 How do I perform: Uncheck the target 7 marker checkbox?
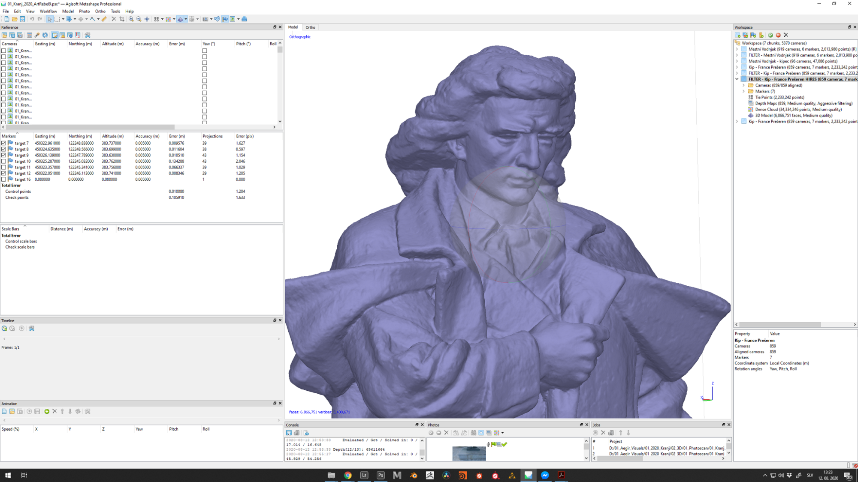click(4, 143)
